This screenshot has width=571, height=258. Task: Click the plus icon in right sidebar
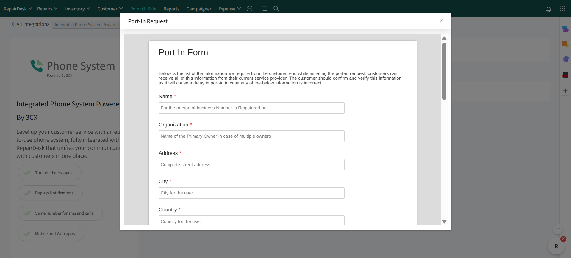click(x=565, y=91)
